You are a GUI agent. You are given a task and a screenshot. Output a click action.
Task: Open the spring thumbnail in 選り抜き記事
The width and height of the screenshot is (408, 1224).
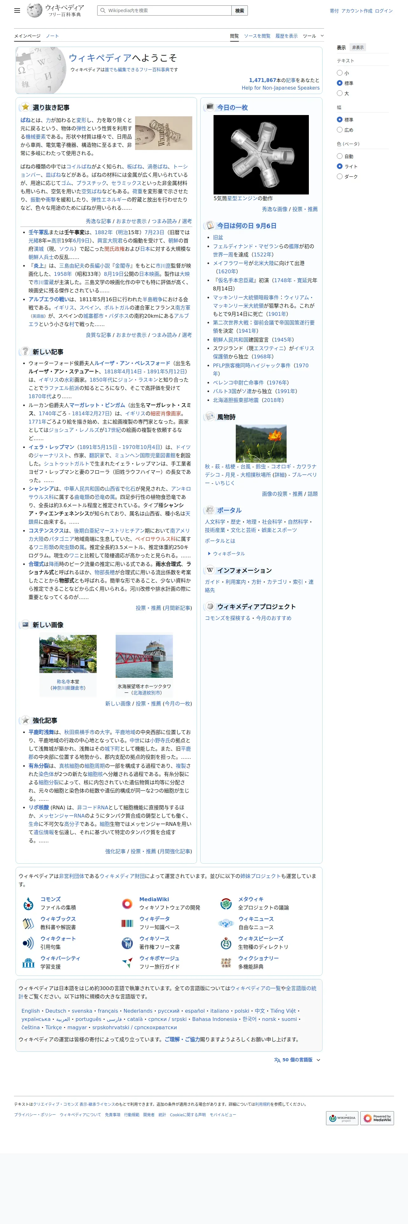163,133
